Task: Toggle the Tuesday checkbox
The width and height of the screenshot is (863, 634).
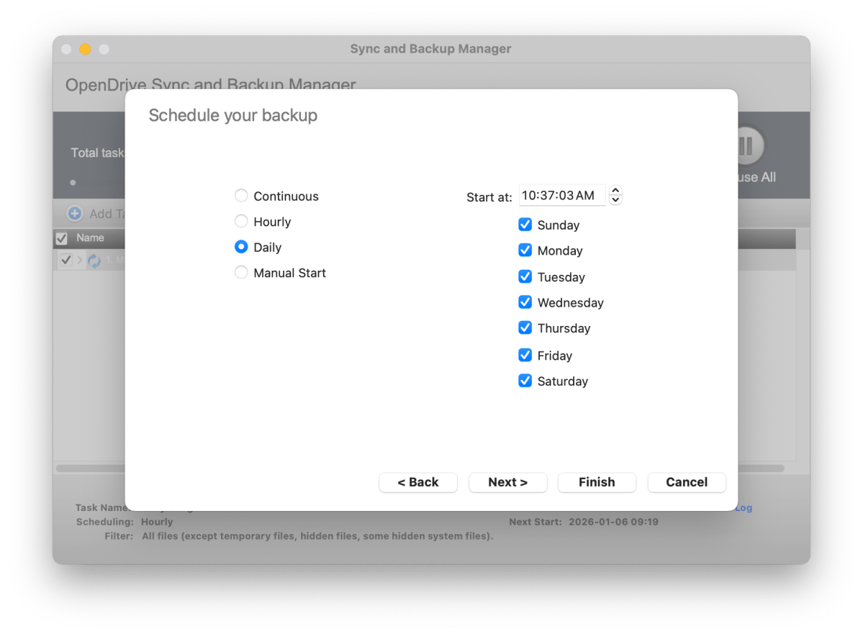Action: [x=525, y=277]
